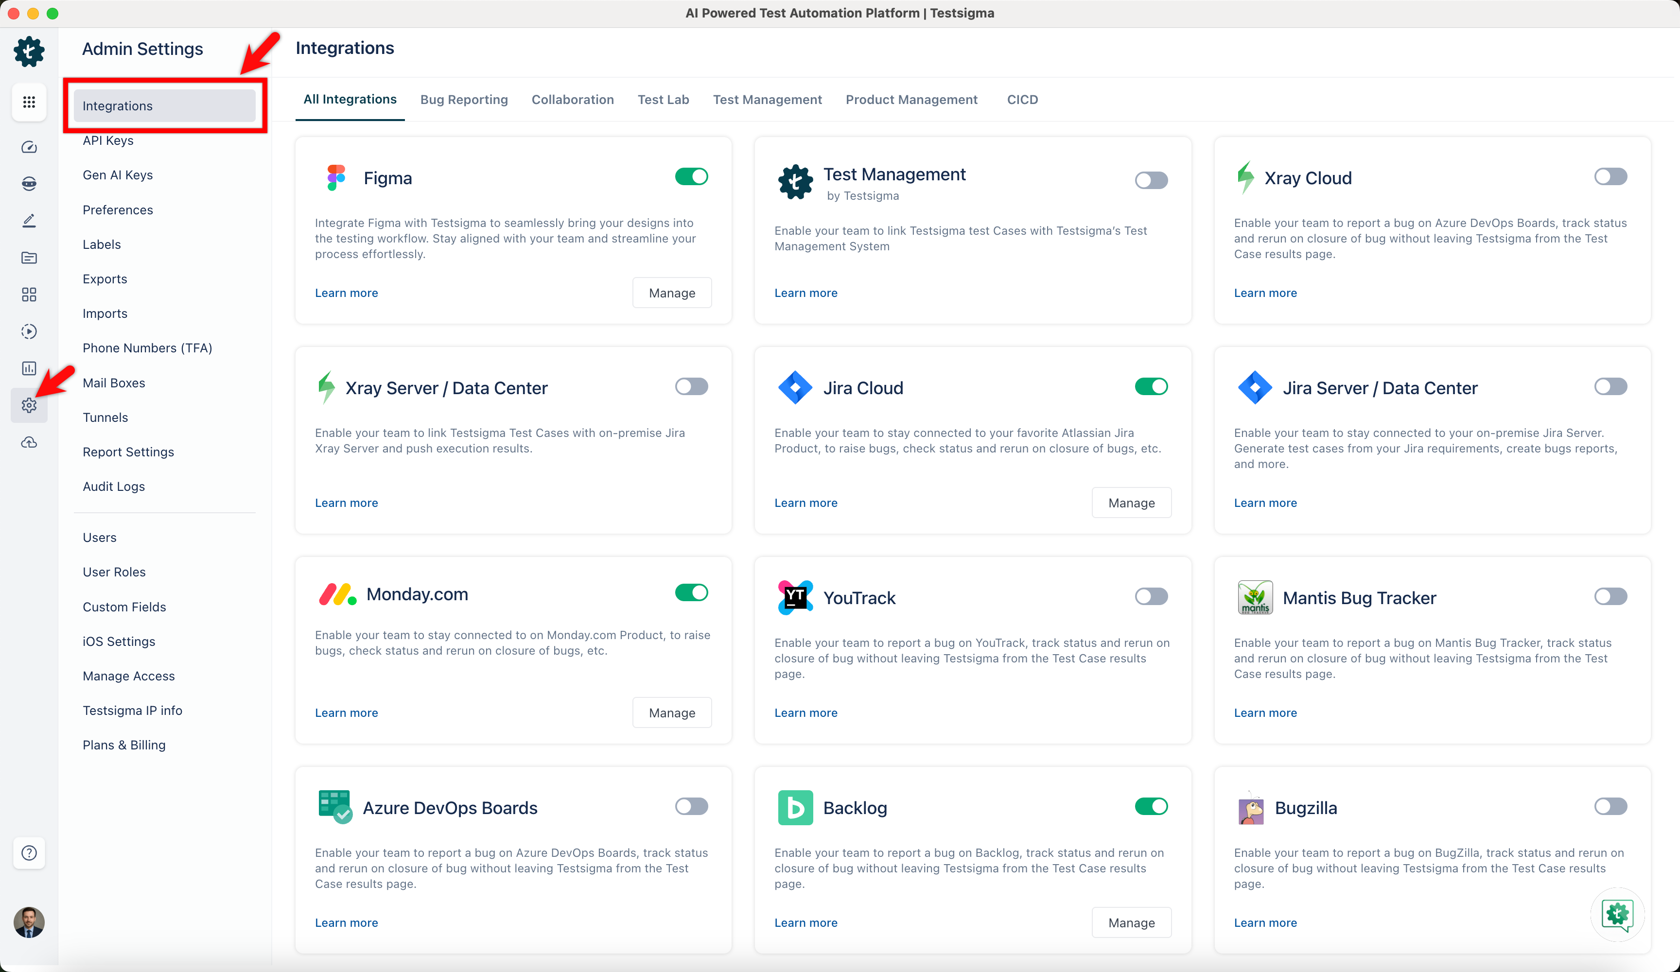The width and height of the screenshot is (1680, 972).
Task: Enable the YouTrack toggle
Action: click(1151, 597)
